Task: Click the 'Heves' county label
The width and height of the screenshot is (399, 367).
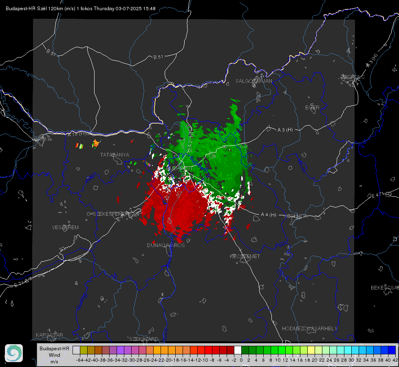Action: click(x=301, y=166)
